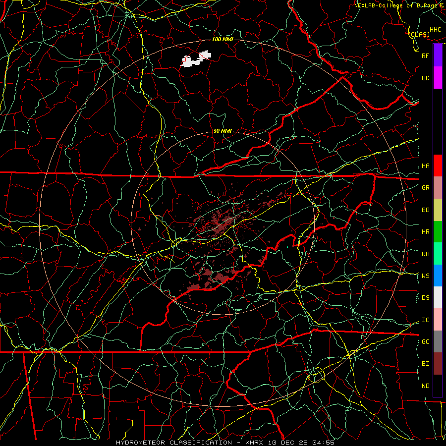Click the 100 NMI range ring label
The width and height of the screenshot is (446, 446).
pyautogui.click(x=223, y=39)
